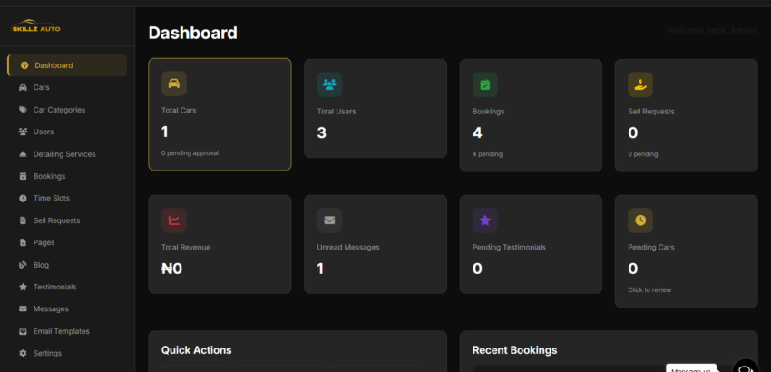Click the Total Users count 3
Screen dimensions: 771x372
tap(322, 132)
